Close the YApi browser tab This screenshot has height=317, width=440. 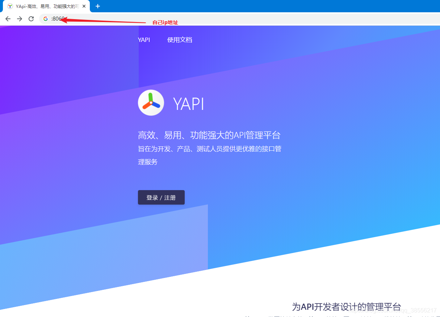[84, 6]
